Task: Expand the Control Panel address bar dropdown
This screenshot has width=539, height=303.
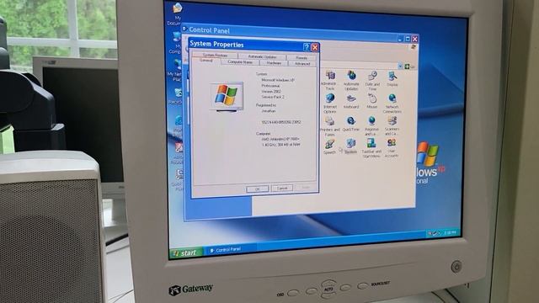Action: coord(400,66)
